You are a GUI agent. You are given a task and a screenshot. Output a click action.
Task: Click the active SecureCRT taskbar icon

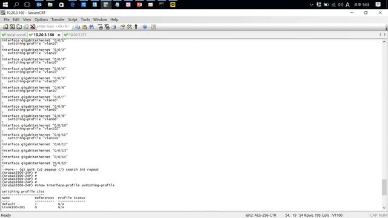click(106, 4)
